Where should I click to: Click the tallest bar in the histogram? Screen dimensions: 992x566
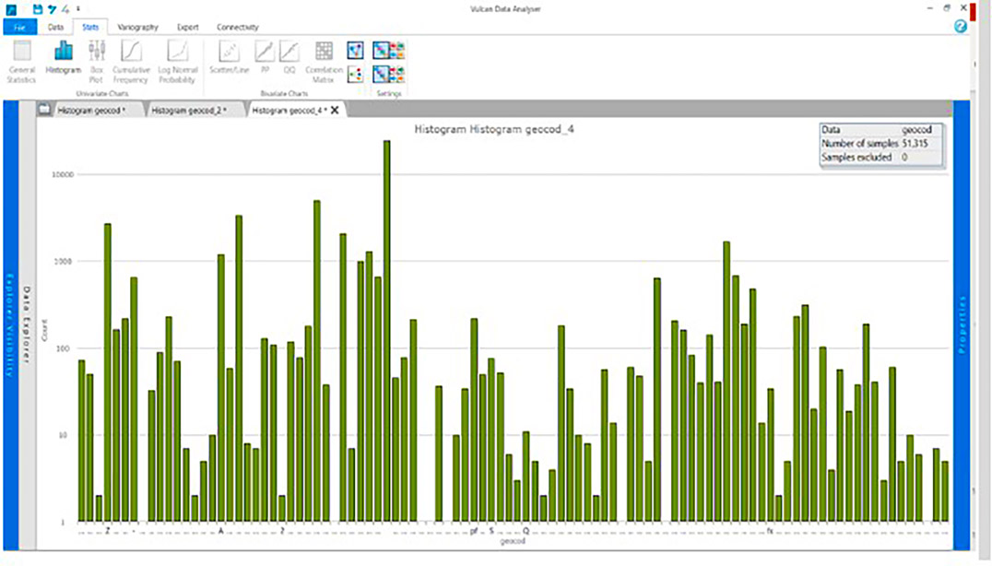(387, 330)
